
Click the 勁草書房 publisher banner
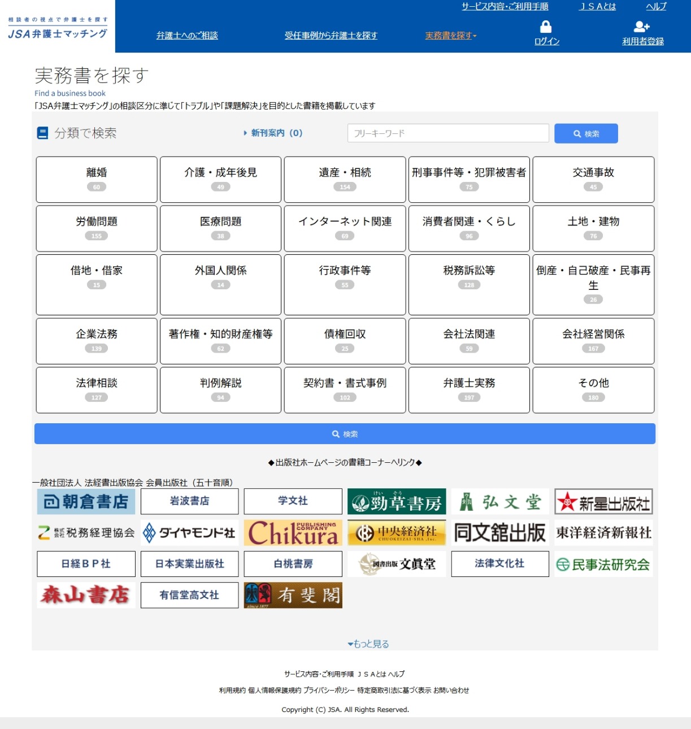397,502
